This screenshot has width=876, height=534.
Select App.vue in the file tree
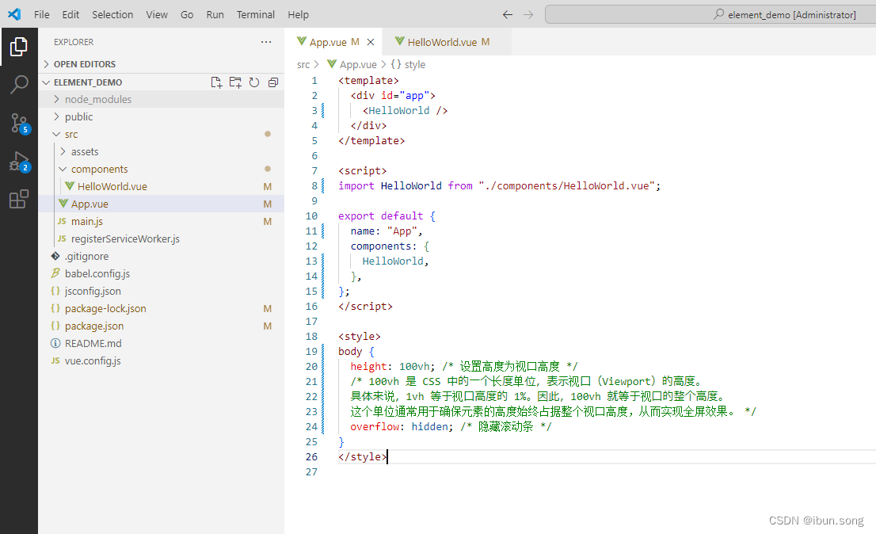click(161, 204)
